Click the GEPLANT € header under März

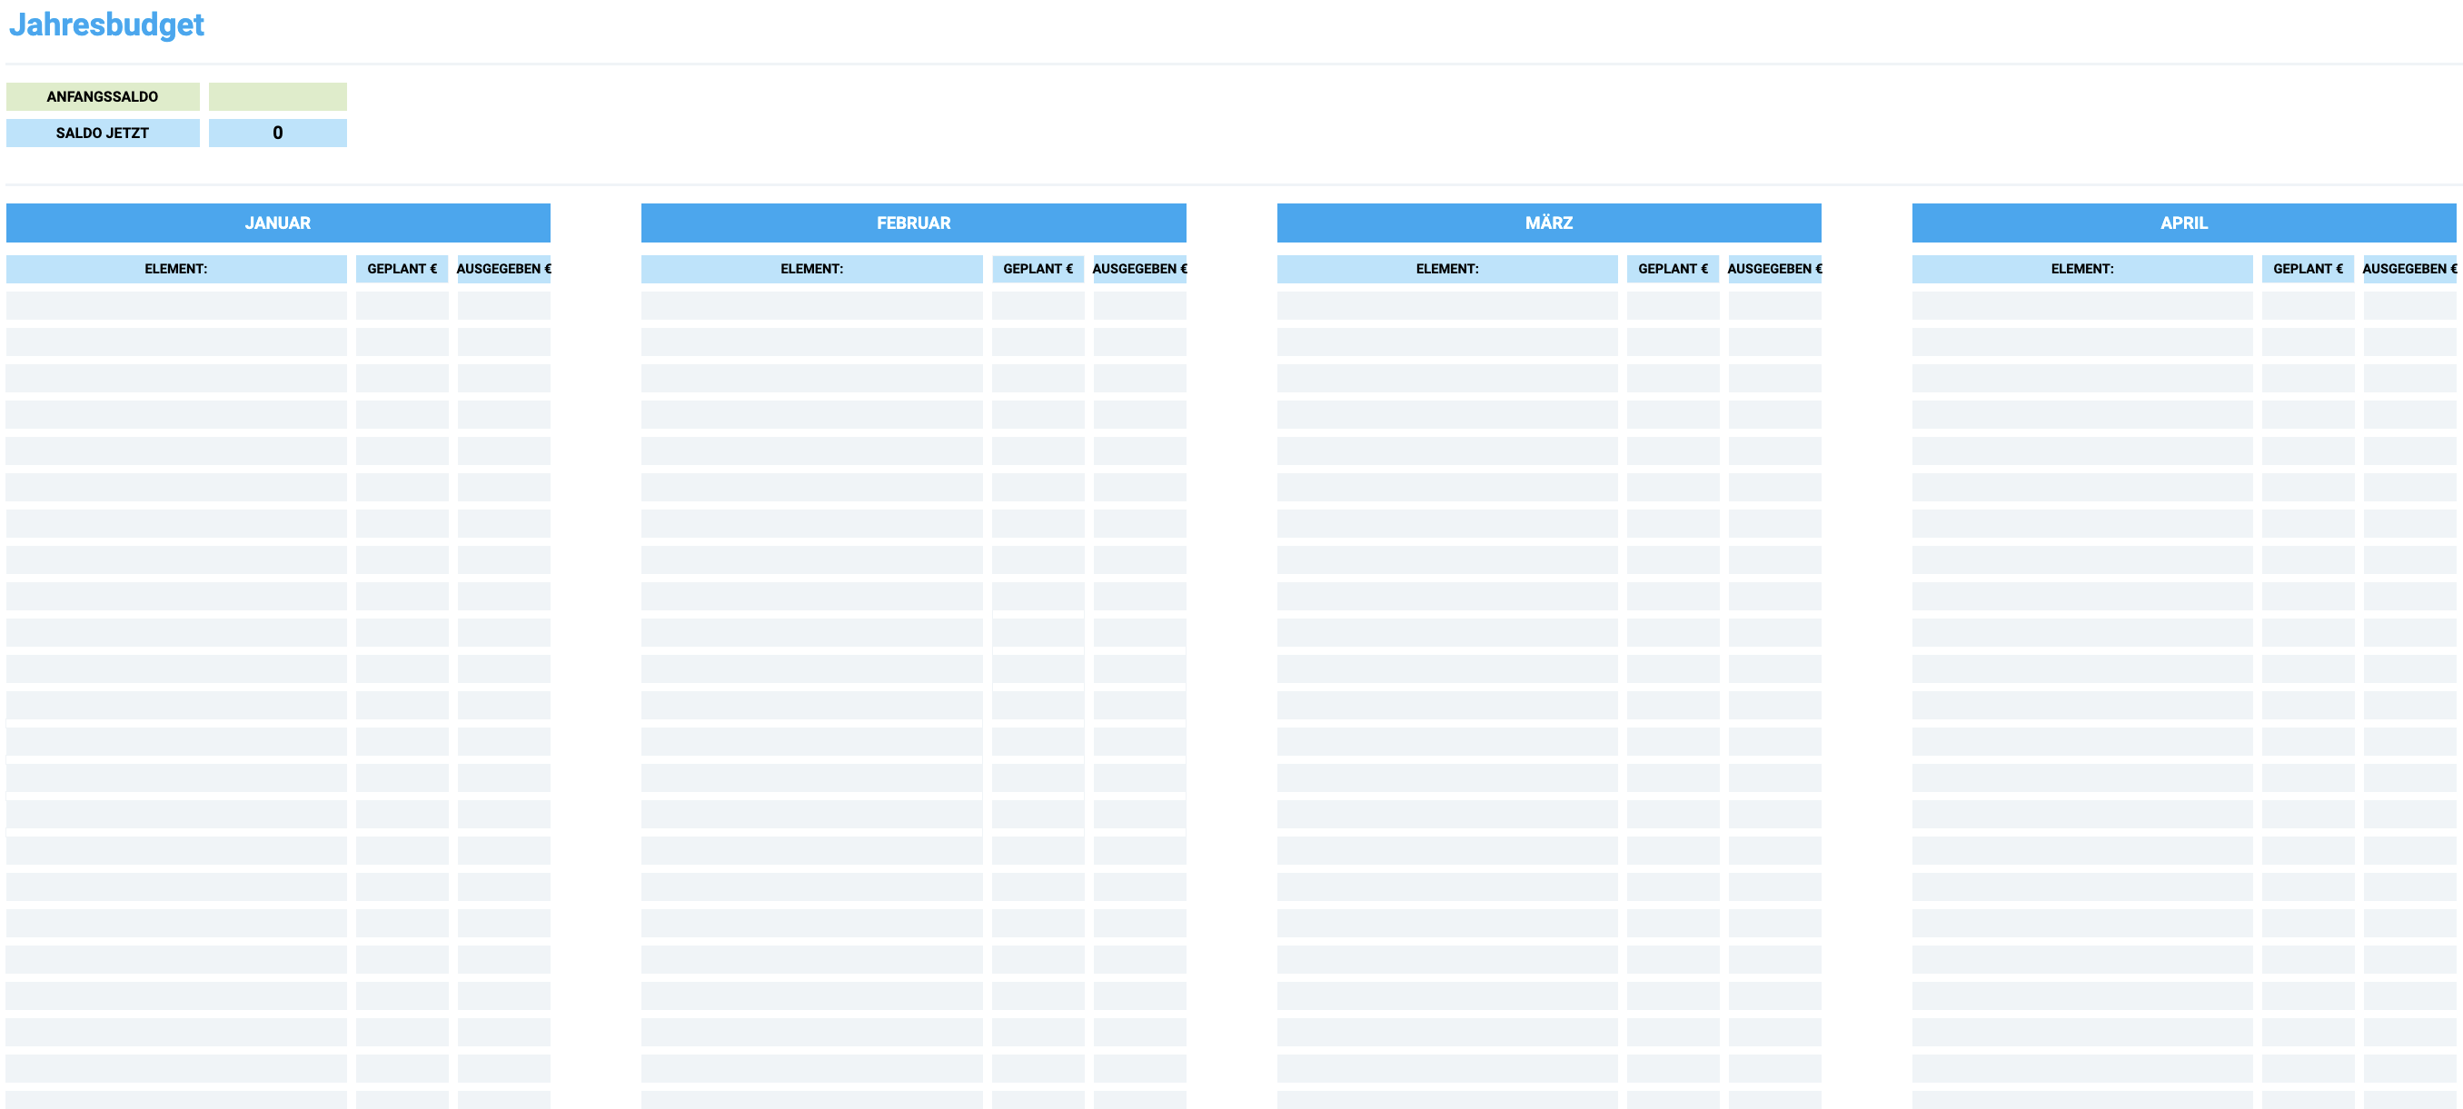click(1673, 269)
